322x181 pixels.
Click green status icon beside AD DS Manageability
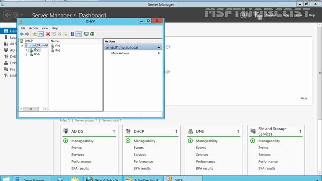click(66, 141)
